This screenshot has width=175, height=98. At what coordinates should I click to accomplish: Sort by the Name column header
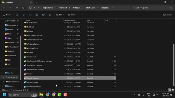click(28, 20)
